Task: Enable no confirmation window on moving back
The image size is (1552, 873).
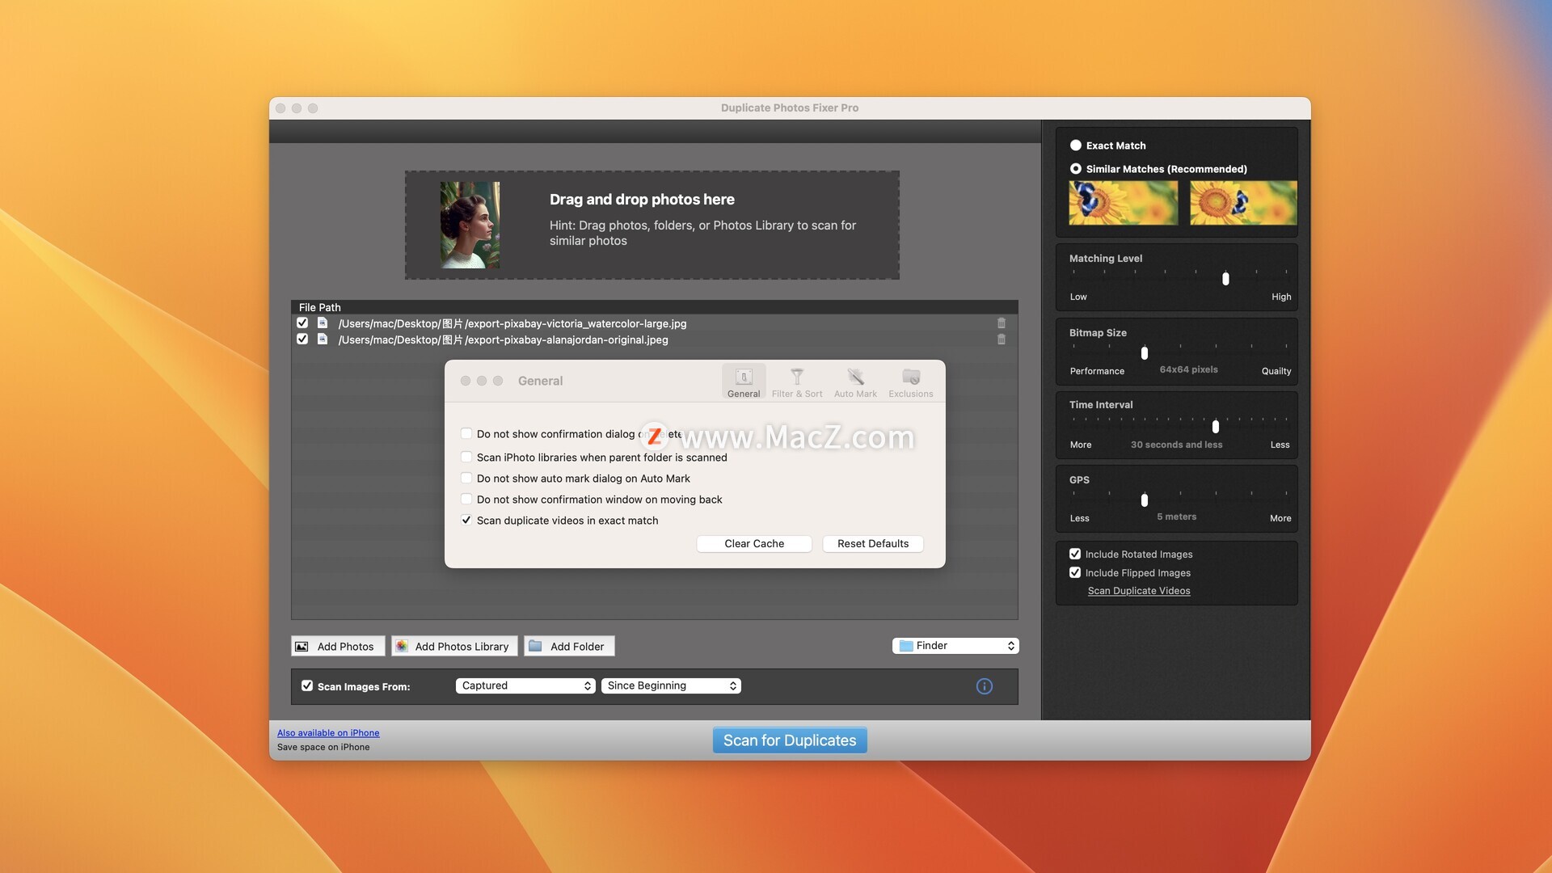Action: click(x=466, y=500)
